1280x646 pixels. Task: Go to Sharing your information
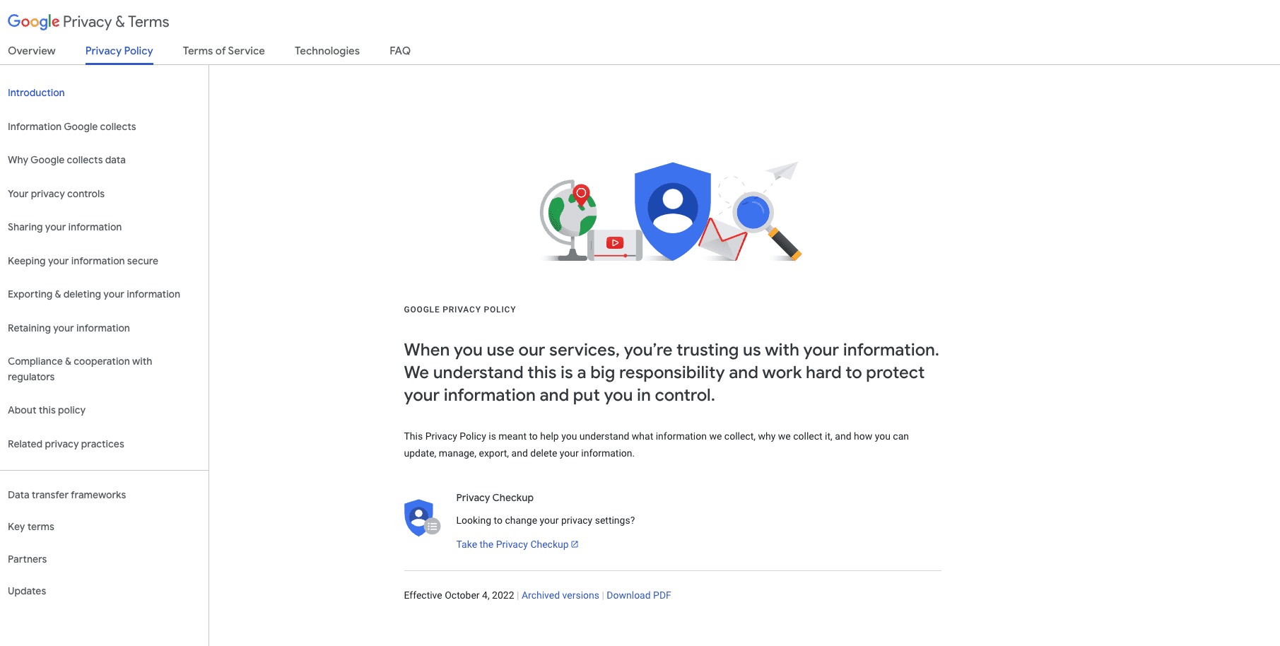(64, 227)
